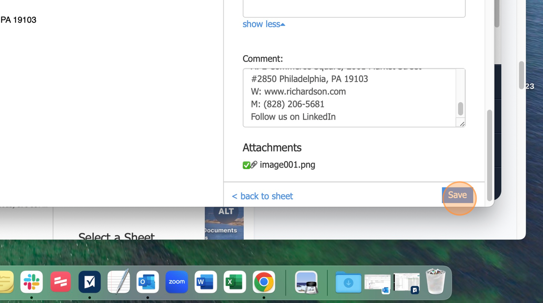Click the Follow us on LinkedIn line

[x=293, y=117]
